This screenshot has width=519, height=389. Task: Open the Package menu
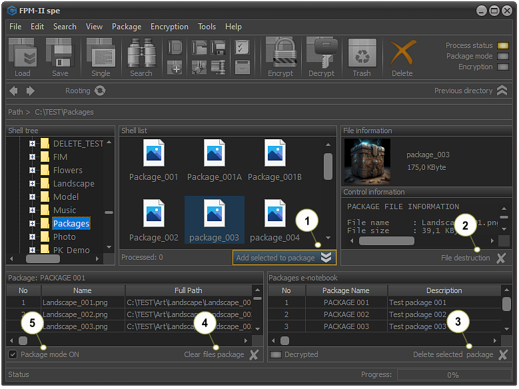127,27
